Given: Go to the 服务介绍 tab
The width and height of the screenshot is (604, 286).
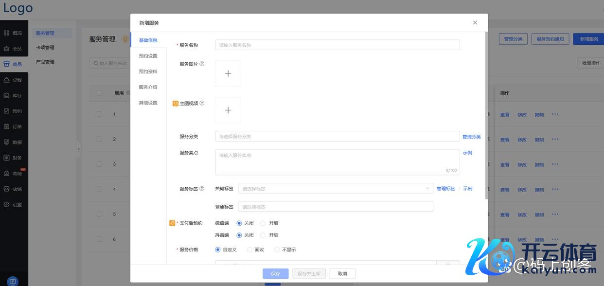Looking at the screenshot, I should click(x=148, y=87).
